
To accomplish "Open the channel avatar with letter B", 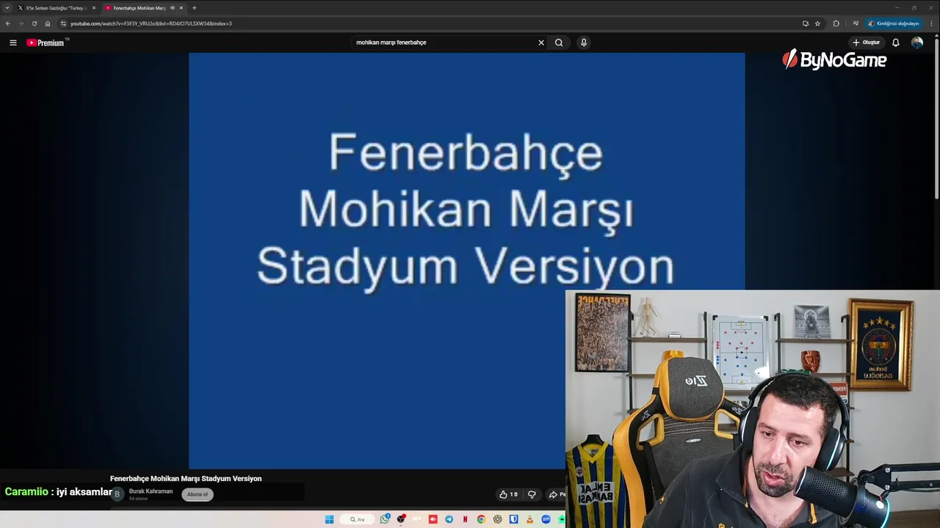I will pyautogui.click(x=117, y=494).
